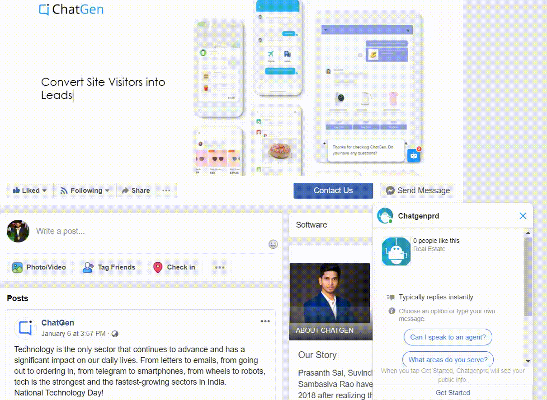Open the Liked dropdown button
Screen dimensions: 547x400
point(30,191)
